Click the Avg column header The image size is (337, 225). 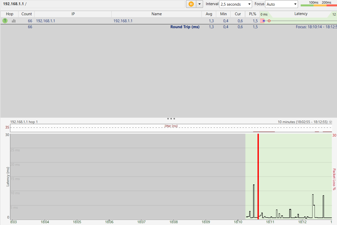[209, 14]
